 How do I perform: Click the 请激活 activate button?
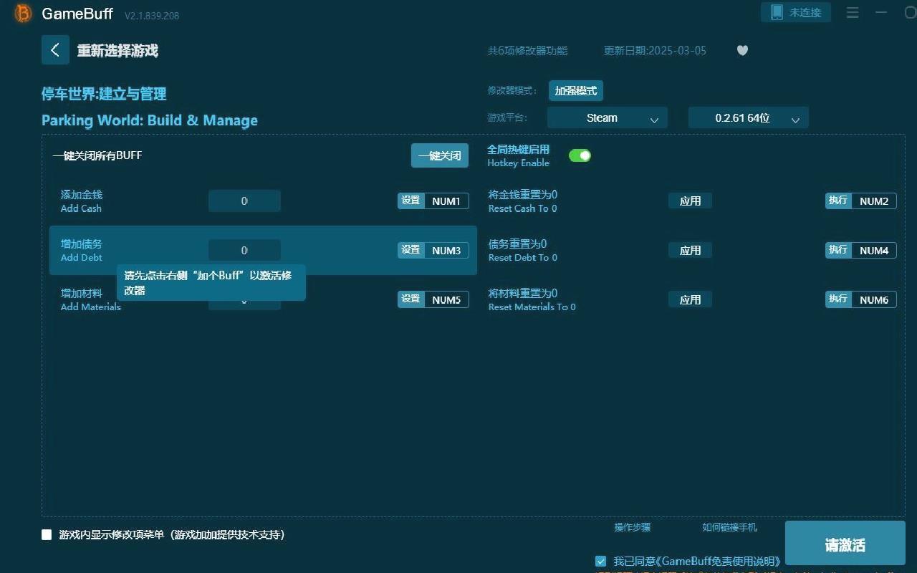[845, 545]
